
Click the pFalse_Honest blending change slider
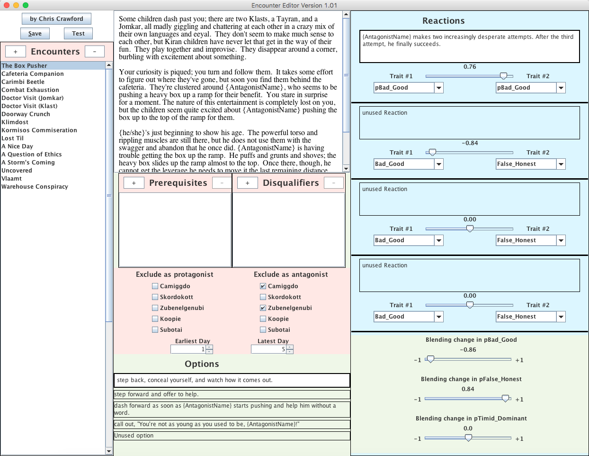click(x=468, y=399)
